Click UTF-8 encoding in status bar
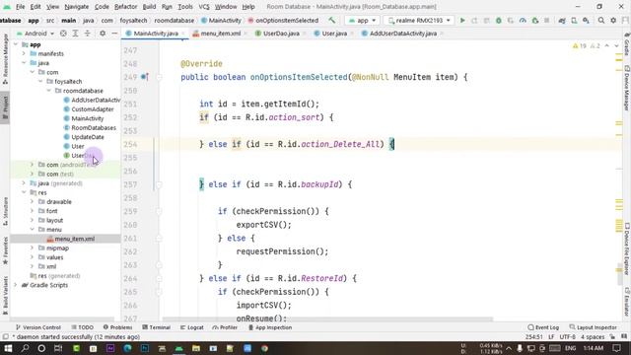631x355 pixels. pyautogui.click(x=568, y=337)
